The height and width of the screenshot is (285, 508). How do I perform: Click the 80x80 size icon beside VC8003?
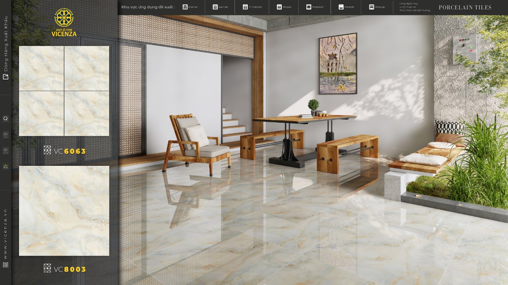(47, 268)
